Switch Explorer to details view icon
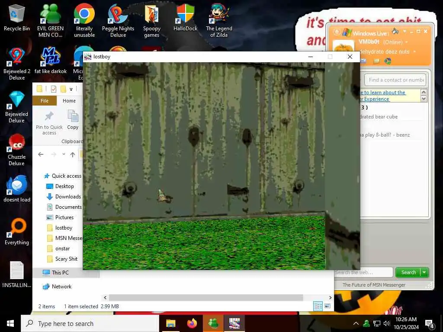Image resolution: width=443 pixels, height=332 pixels. 318,306
